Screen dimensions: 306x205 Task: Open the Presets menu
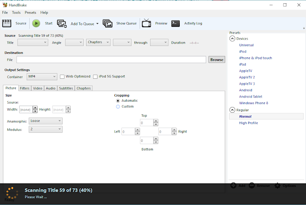click(x=30, y=12)
